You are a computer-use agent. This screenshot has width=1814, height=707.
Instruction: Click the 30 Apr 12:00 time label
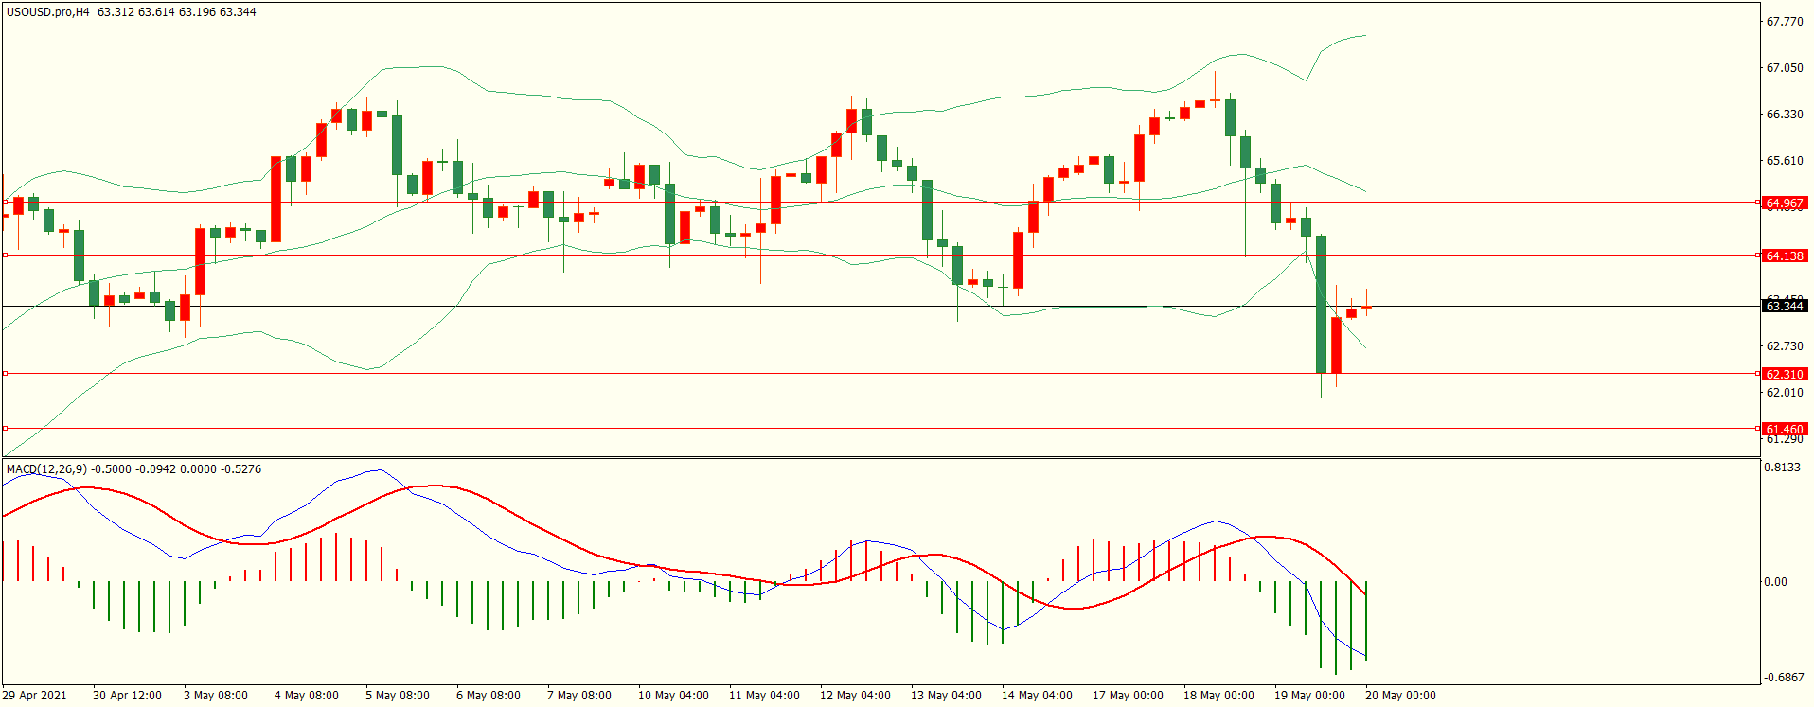click(127, 696)
